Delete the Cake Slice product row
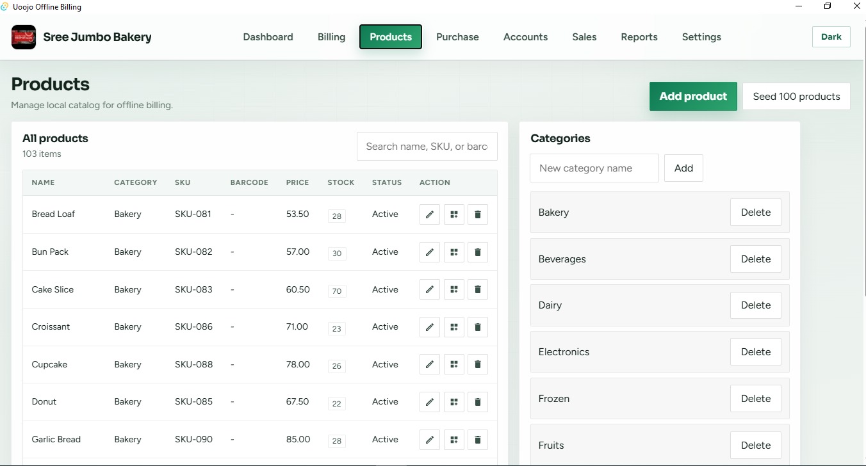 coord(478,290)
